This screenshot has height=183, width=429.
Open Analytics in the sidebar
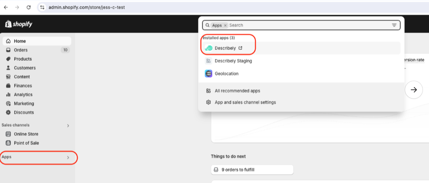37,95
